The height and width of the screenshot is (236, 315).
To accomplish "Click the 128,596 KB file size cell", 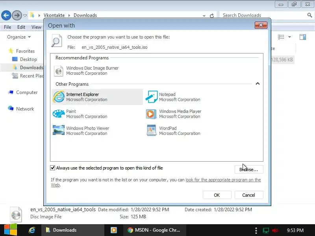I will tap(282, 60).
